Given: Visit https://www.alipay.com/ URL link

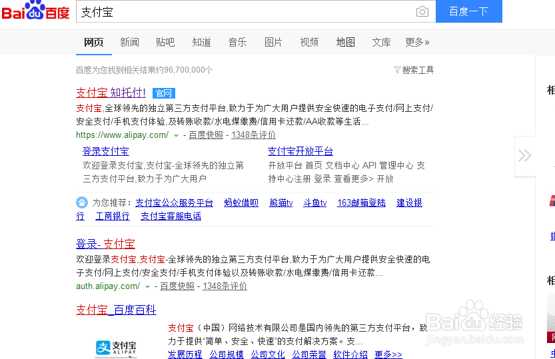Looking at the screenshot, I should click(x=122, y=135).
